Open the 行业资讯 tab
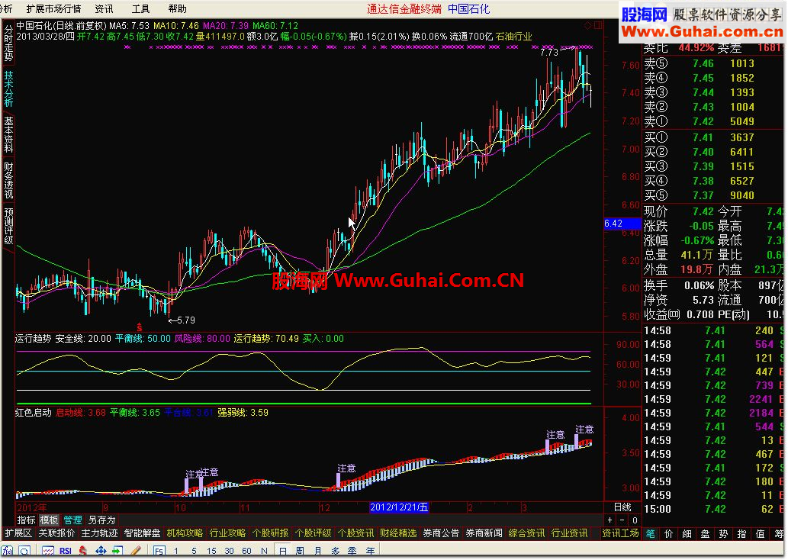 tap(569, 533)
